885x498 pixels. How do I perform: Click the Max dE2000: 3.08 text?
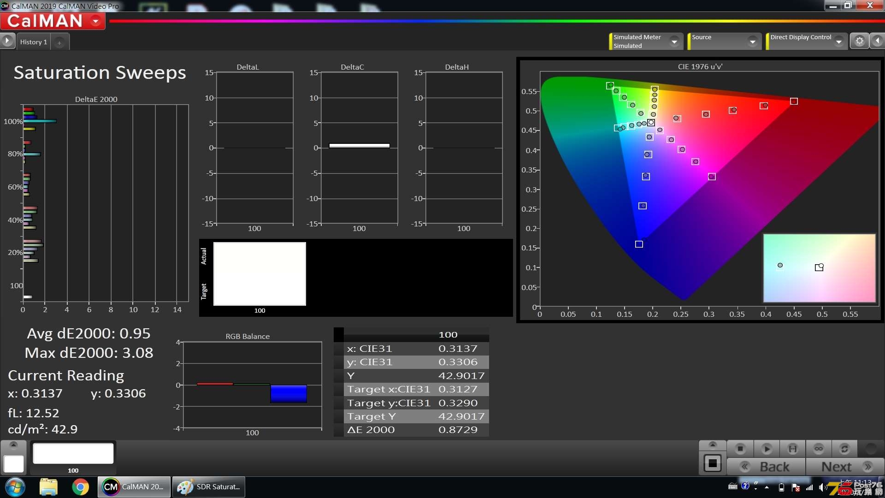pyautogui.click(x=88, y=353)
